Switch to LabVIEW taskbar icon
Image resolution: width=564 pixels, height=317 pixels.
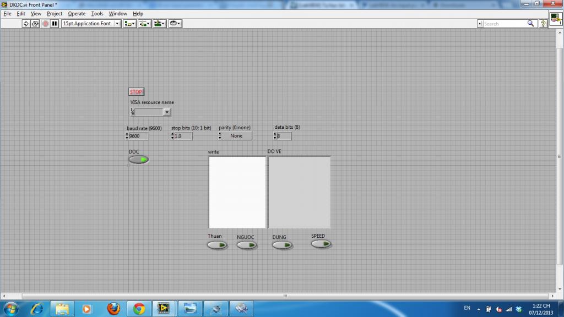[x=164, y=309]
